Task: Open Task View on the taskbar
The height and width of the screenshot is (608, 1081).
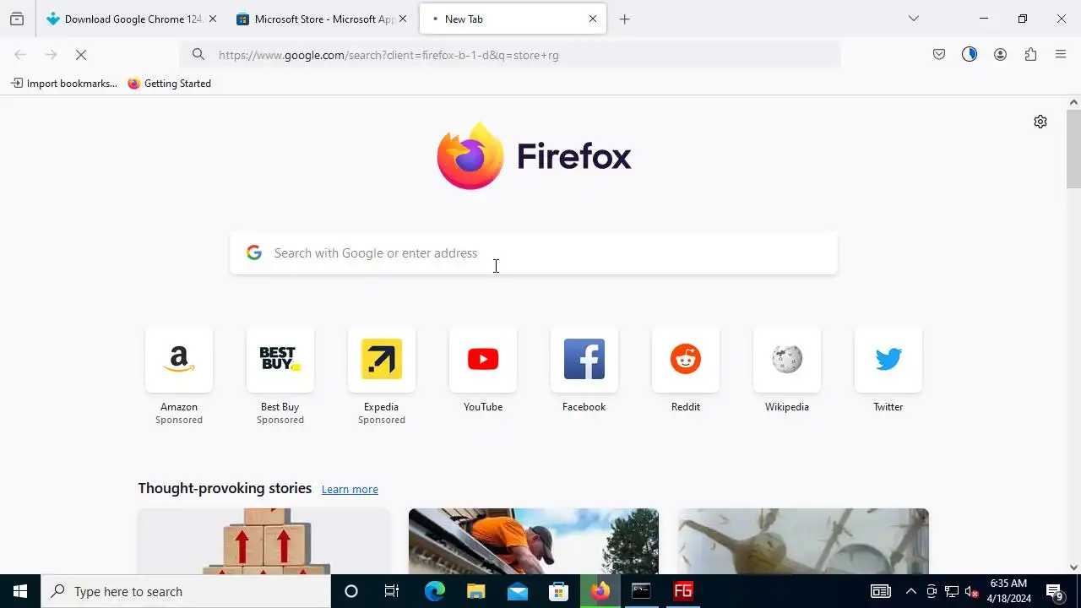Action: pos(392,591)
